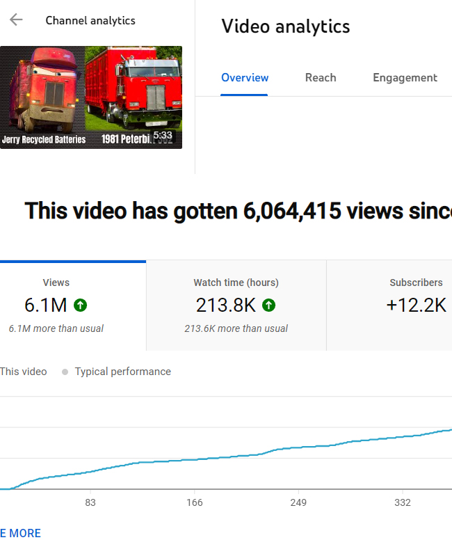Click the back arrow icon
The height and width of the screenshot is (556, 452).
pos(16,20)
